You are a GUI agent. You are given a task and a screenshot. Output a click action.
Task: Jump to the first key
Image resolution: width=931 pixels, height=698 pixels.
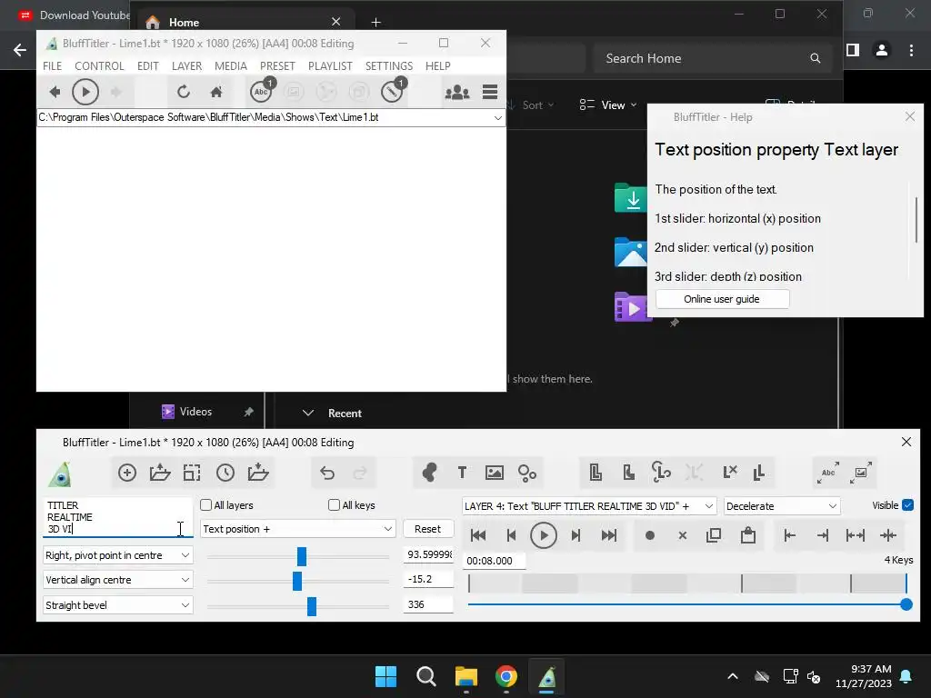click(478, 535)
